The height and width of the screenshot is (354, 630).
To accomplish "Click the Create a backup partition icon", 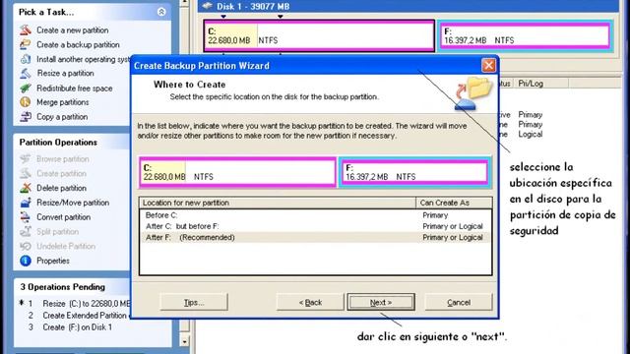I will (x=26, y=44).
